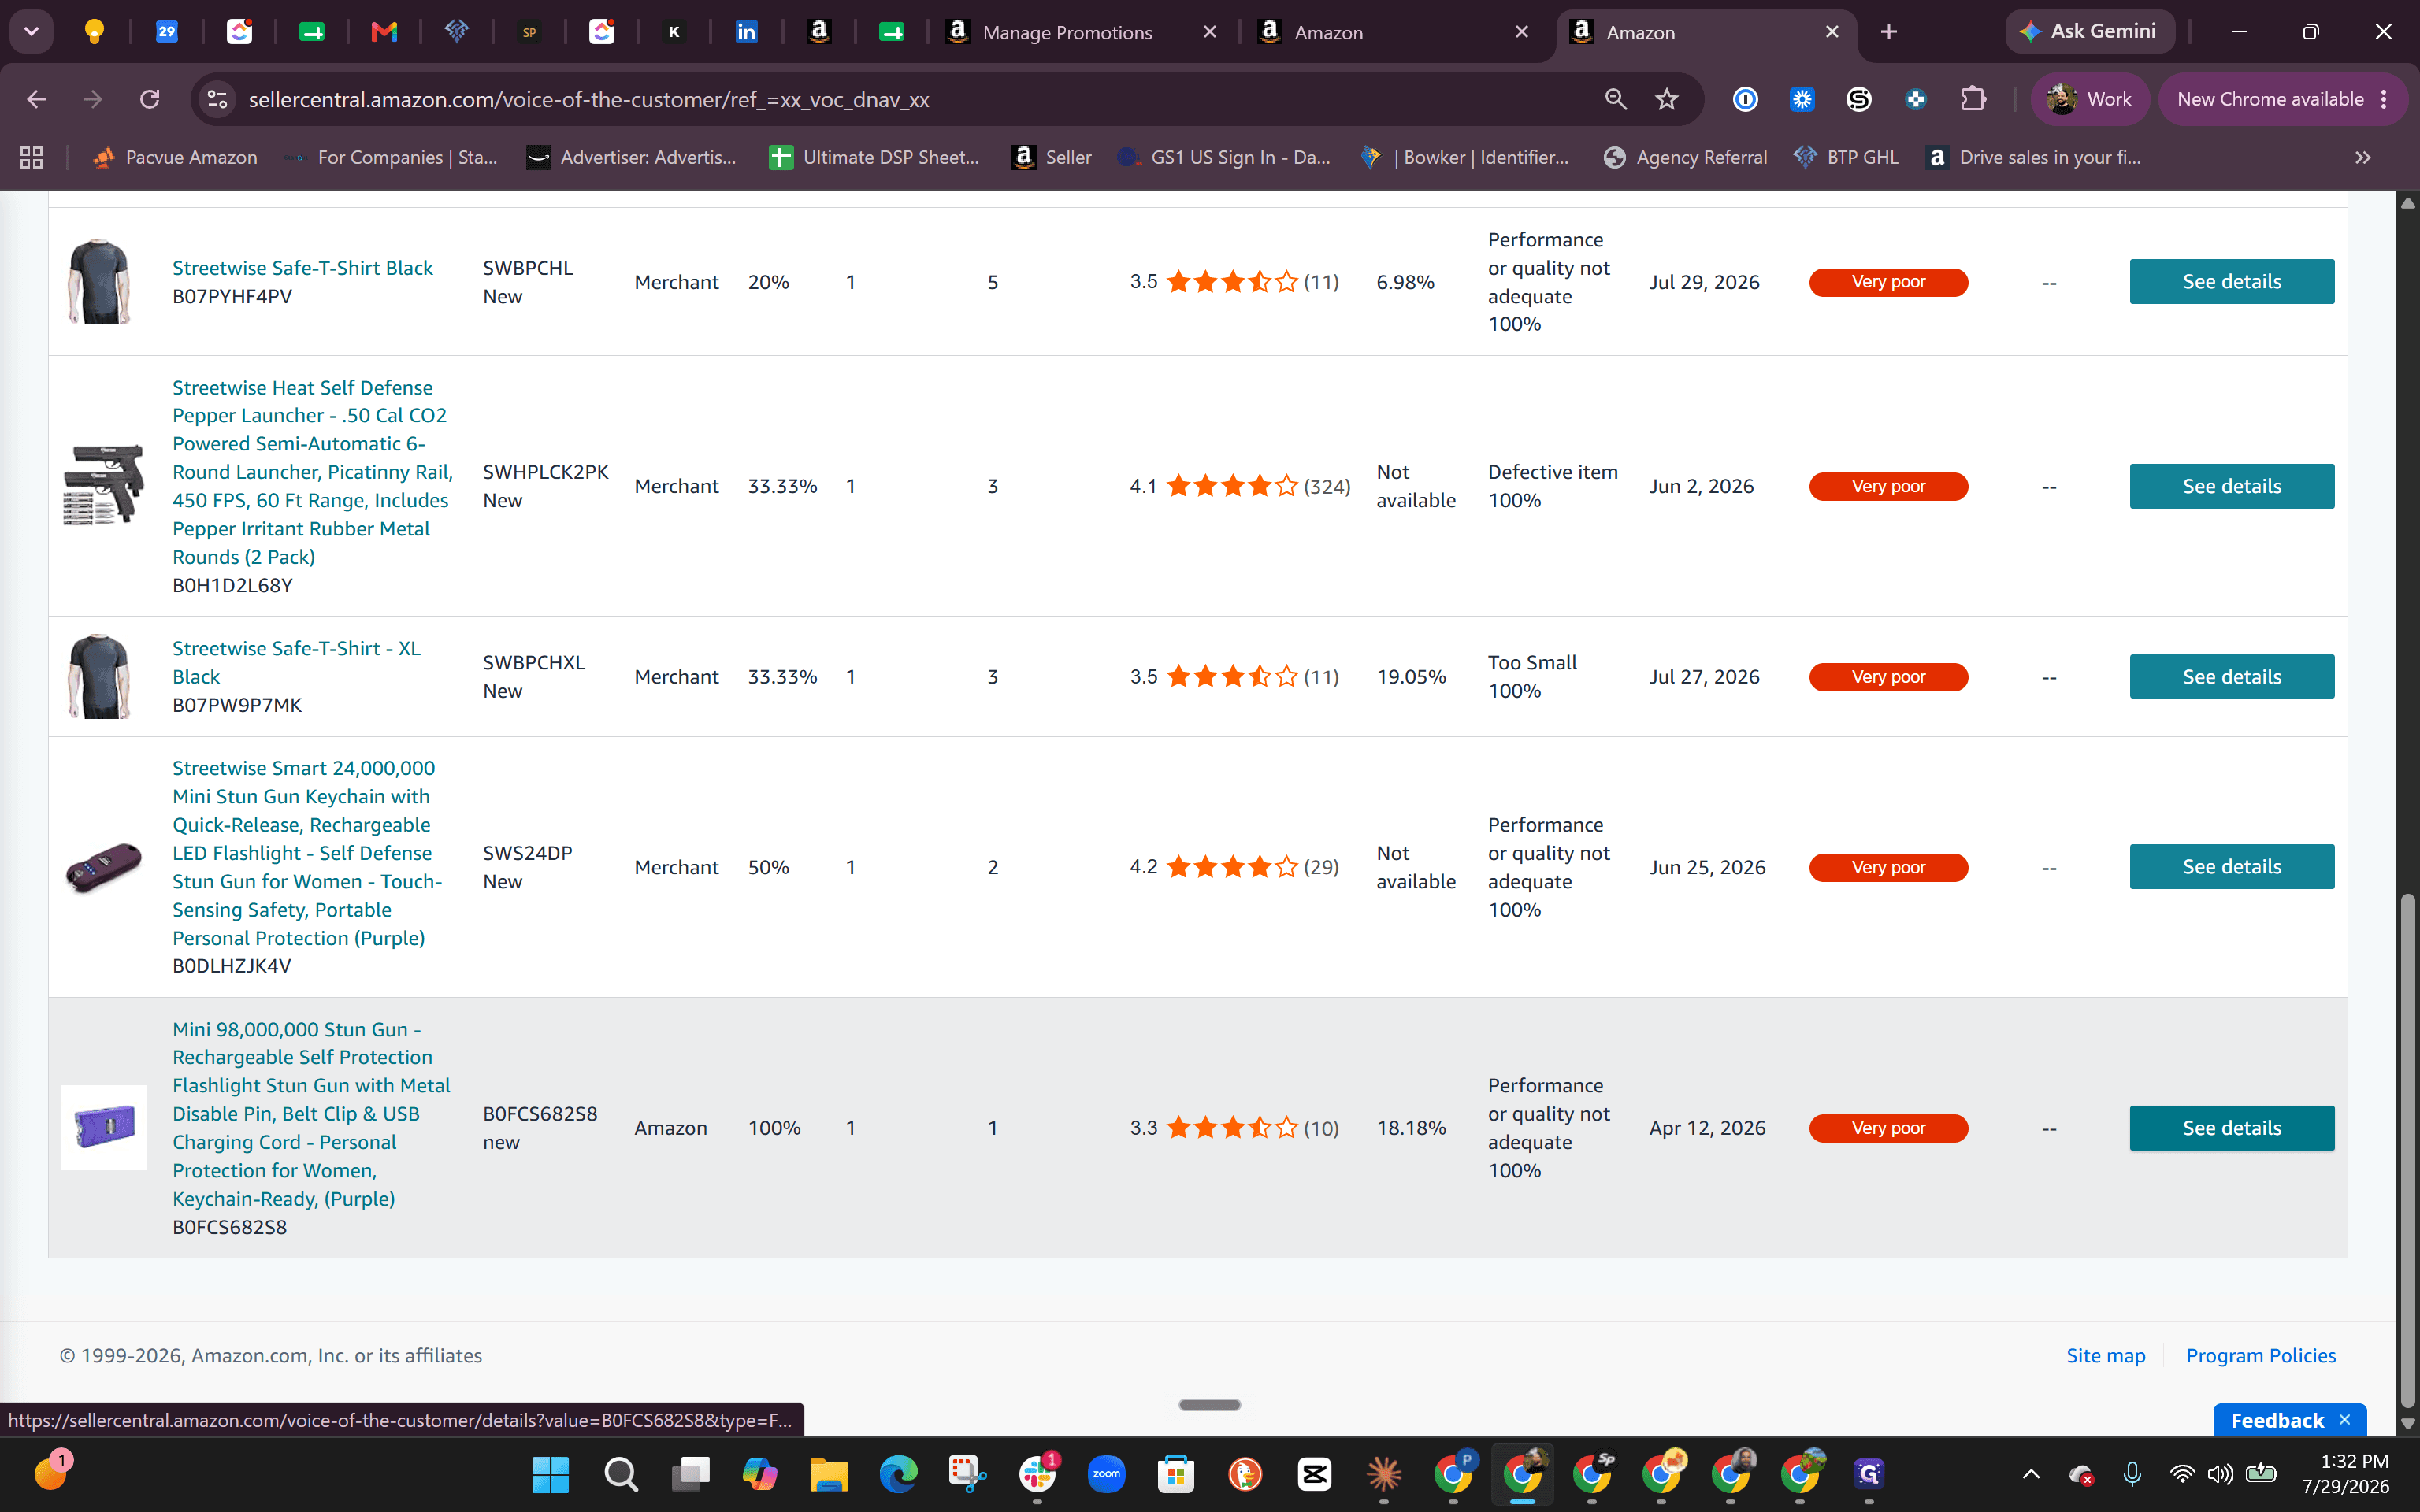Open the Google Calendar pinned tab
The width and height of the screenshot is (2420, 1512).
[167, 32]
